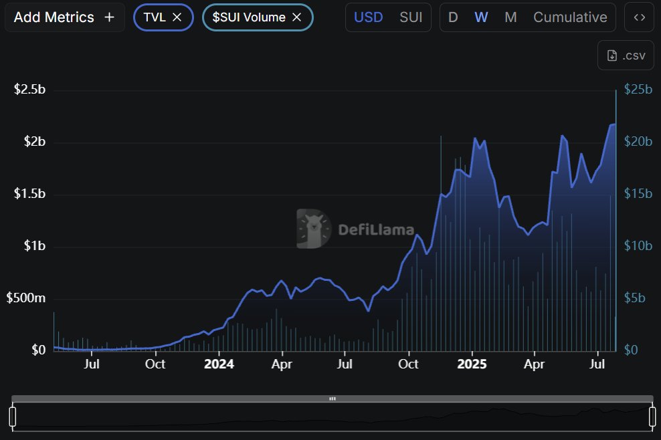Select the $SUI Volume metric chip
661x440 pixels.
(x=258, y=17)
